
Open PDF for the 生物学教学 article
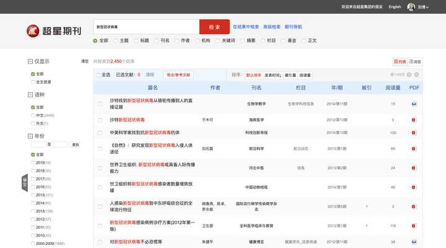(x=414, y=104)
